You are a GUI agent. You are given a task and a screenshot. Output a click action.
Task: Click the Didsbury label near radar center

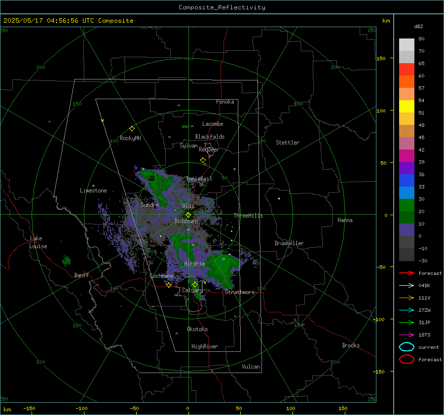coord(186,221)
